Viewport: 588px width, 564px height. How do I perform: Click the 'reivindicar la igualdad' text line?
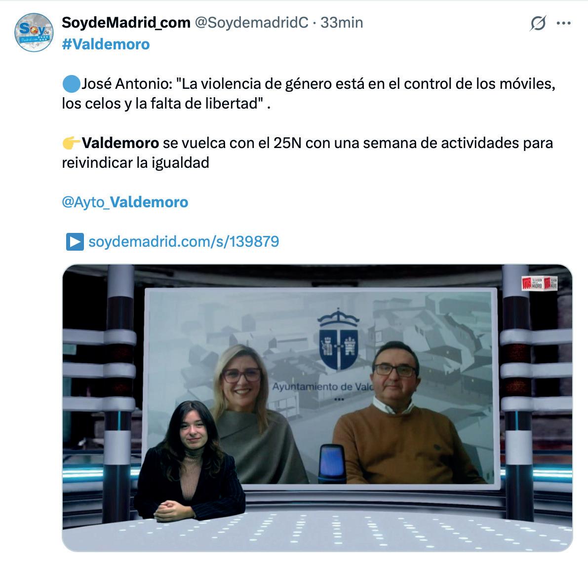135,163
